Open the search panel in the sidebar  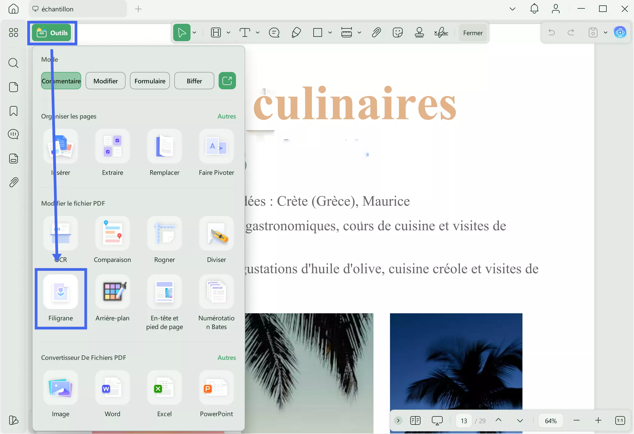click(x=13, y=63)
